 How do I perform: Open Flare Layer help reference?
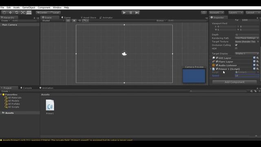coord(254,62)
